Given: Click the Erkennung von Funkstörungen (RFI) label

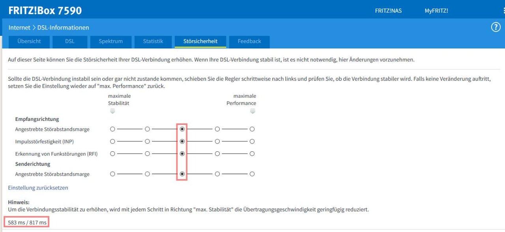Looking at the screenshot, I should point(56,154).
